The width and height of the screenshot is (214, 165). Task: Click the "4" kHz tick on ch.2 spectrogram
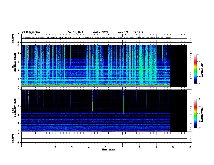coord(19,115)
